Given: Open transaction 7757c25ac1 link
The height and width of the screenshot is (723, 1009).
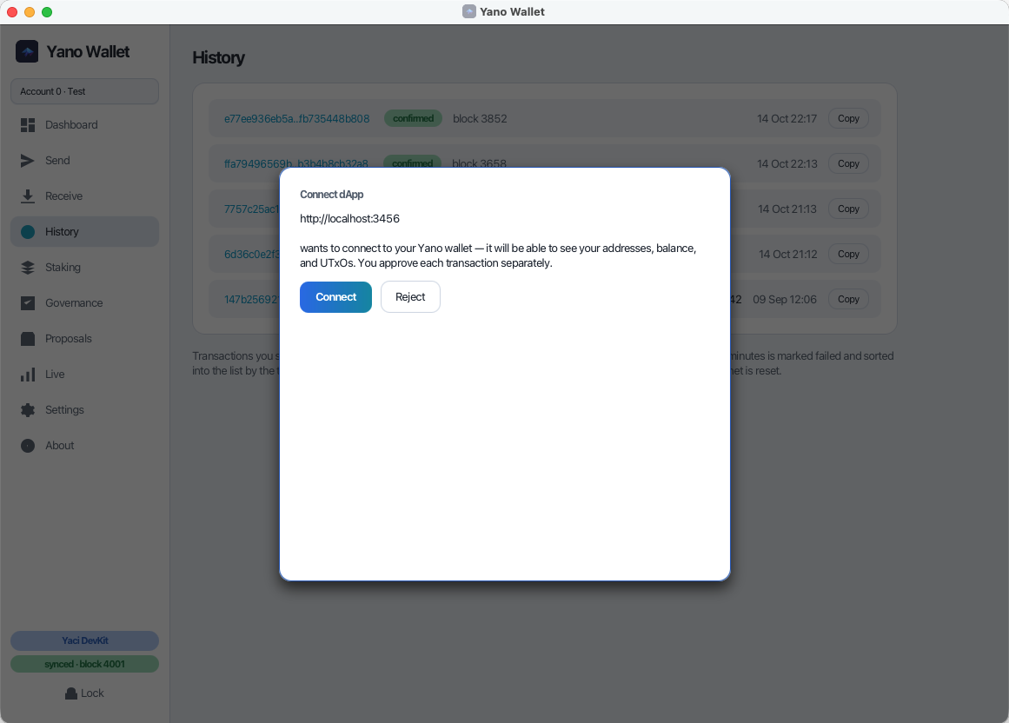Looking at the screenshot, I should click(x=252, y=209).
